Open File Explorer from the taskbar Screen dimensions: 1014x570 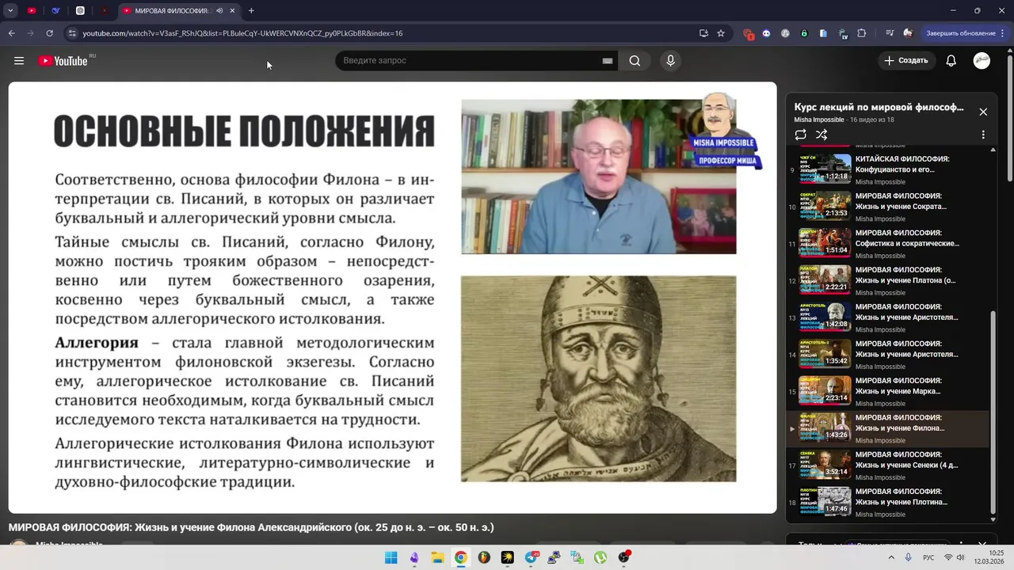coord(437,557)
